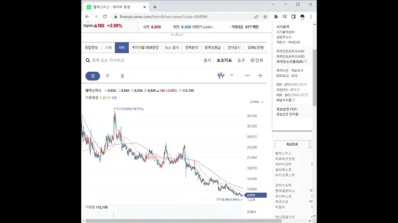Click the search magnifier icon for stock comparison
Image resolution: width=398 pixels, height=223 pixels.
click(x=87, y=60)
